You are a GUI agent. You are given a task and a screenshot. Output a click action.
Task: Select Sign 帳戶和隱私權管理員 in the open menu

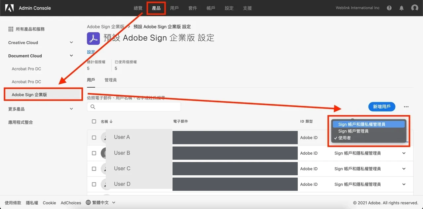pos(368,124)
